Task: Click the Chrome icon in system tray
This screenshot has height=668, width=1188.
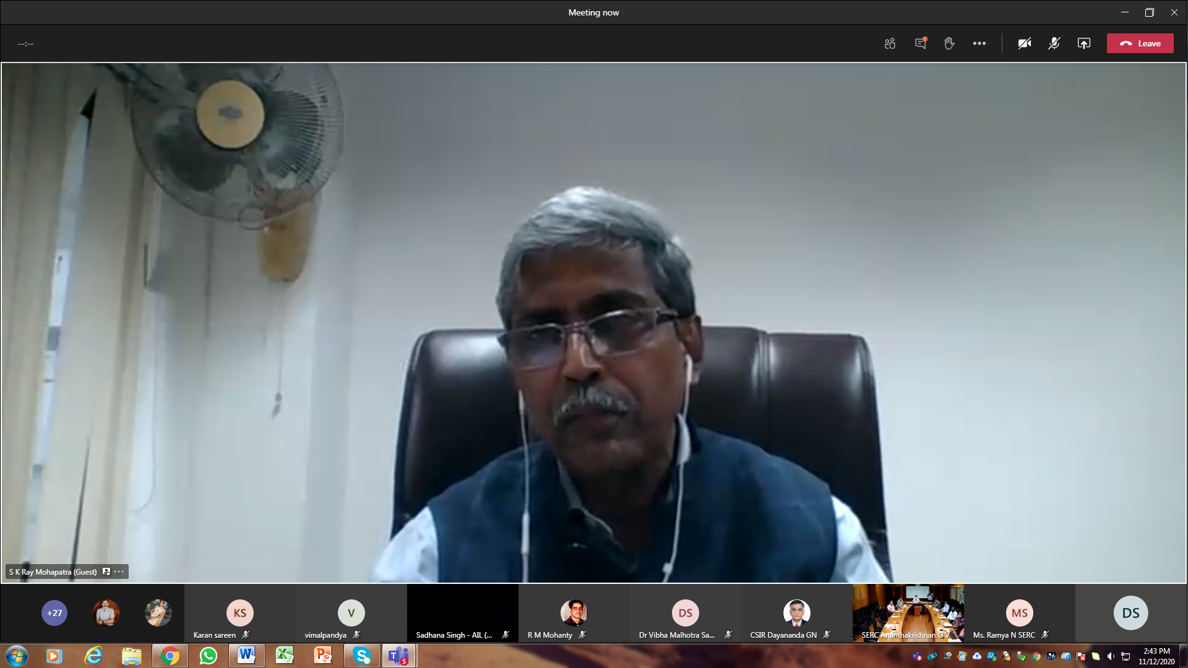Action: pos(1036,656)
